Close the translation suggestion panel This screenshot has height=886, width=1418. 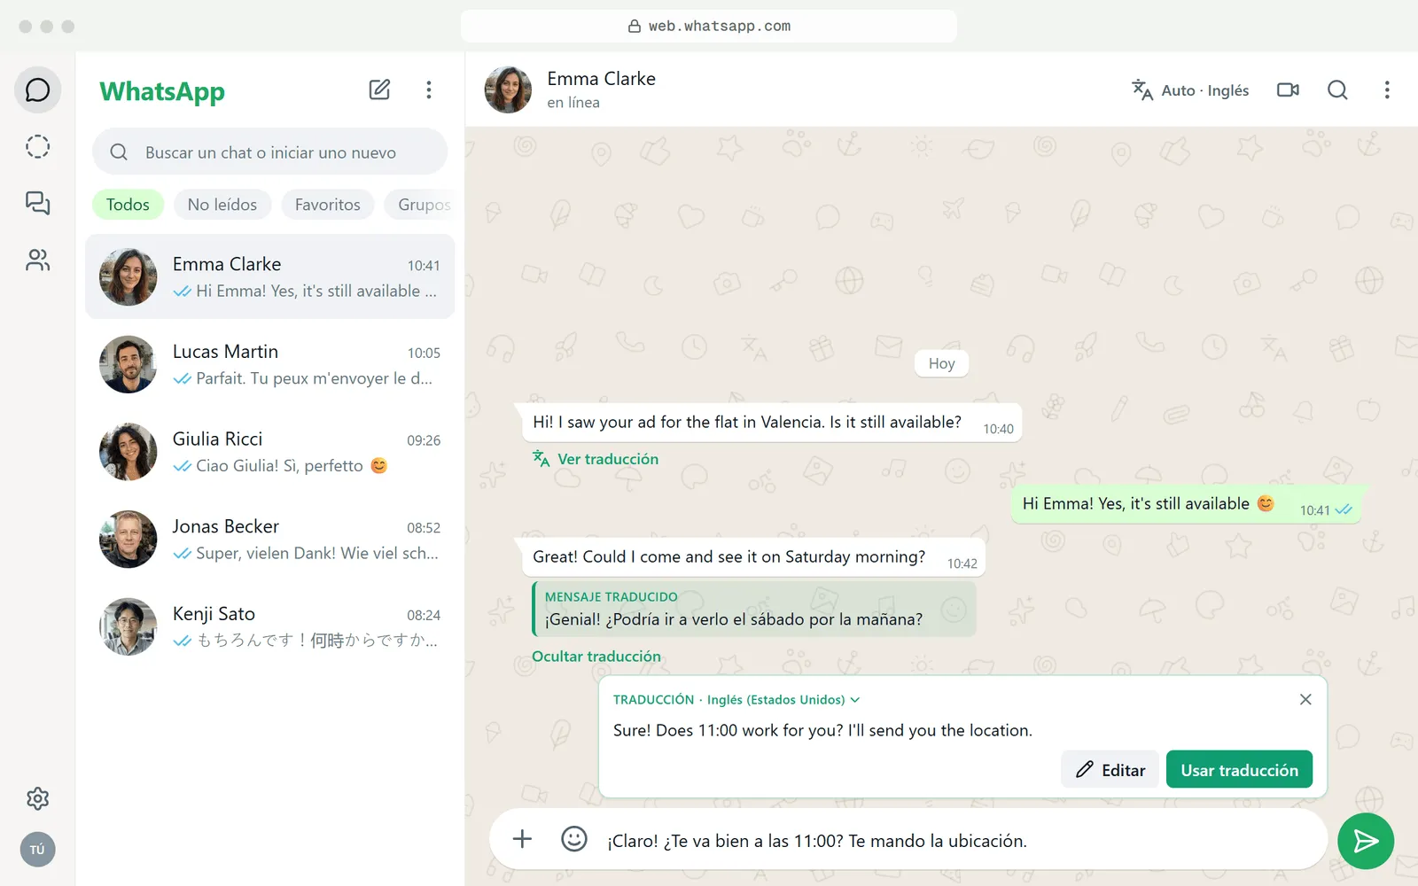coord(1305,699)
